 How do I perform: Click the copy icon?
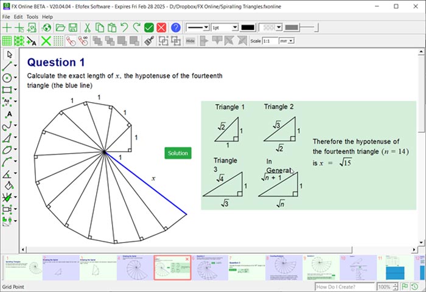click(x=100, y=27)
